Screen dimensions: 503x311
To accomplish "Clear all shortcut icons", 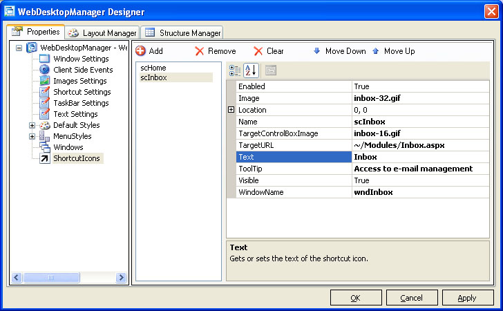I will (x=268, y=51).
